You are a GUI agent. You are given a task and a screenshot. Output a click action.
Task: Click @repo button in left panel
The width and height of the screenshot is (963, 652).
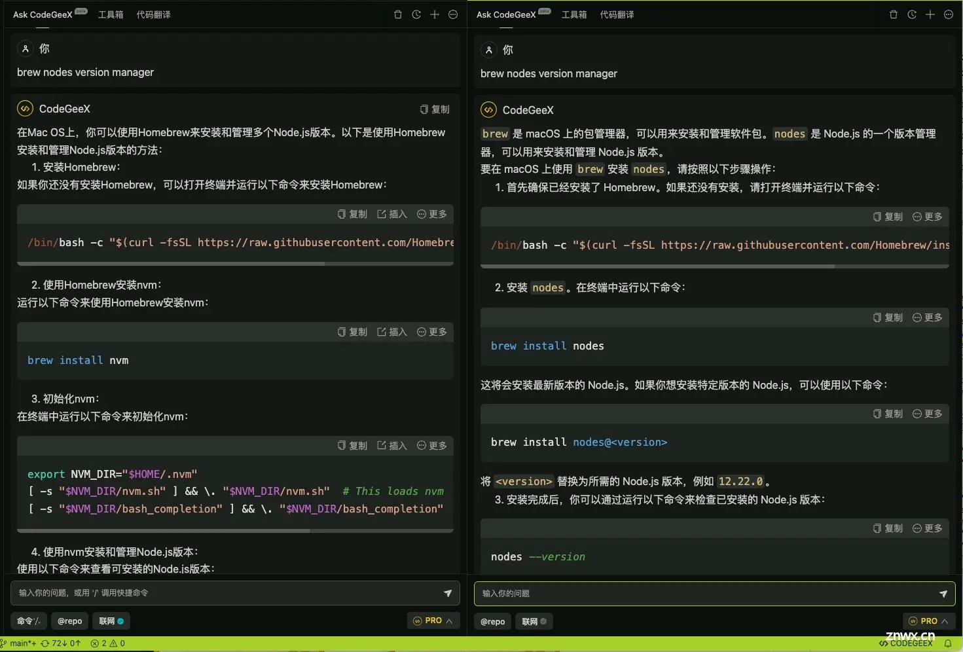pyautogui.click(x=69, y=621)
